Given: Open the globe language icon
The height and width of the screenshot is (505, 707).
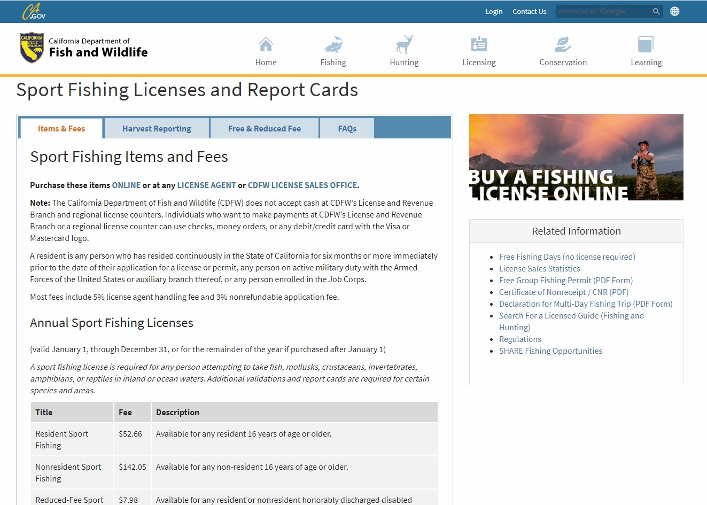Looking at the screenshot, I should (x=675, y=11).
